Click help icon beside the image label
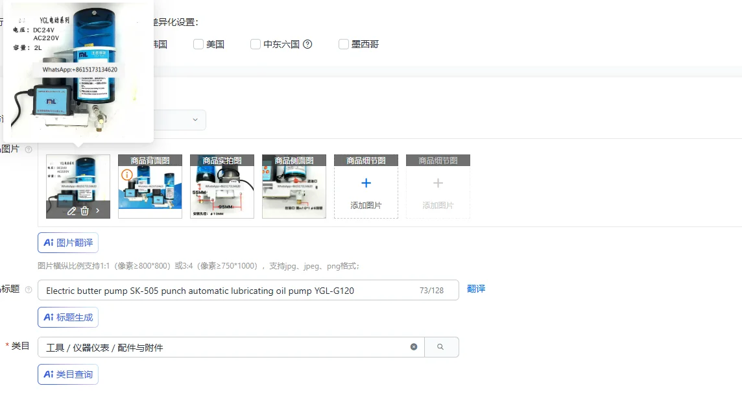This screenshot has width=742, height=399. (x=29, y=150)
